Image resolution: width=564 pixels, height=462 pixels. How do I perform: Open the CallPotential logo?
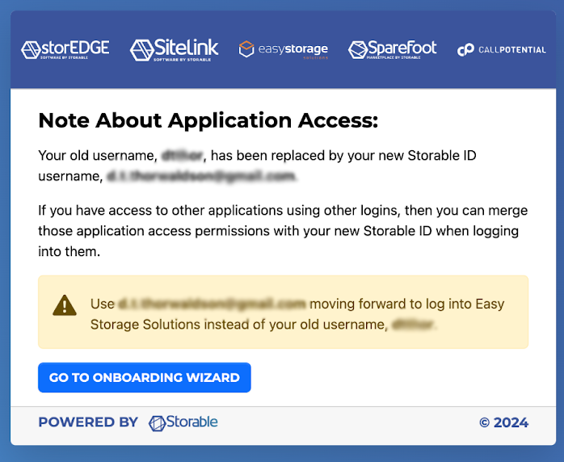[501, 50]
